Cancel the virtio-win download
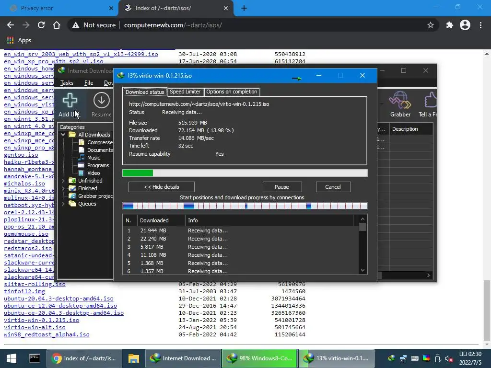 coord(333,187)
